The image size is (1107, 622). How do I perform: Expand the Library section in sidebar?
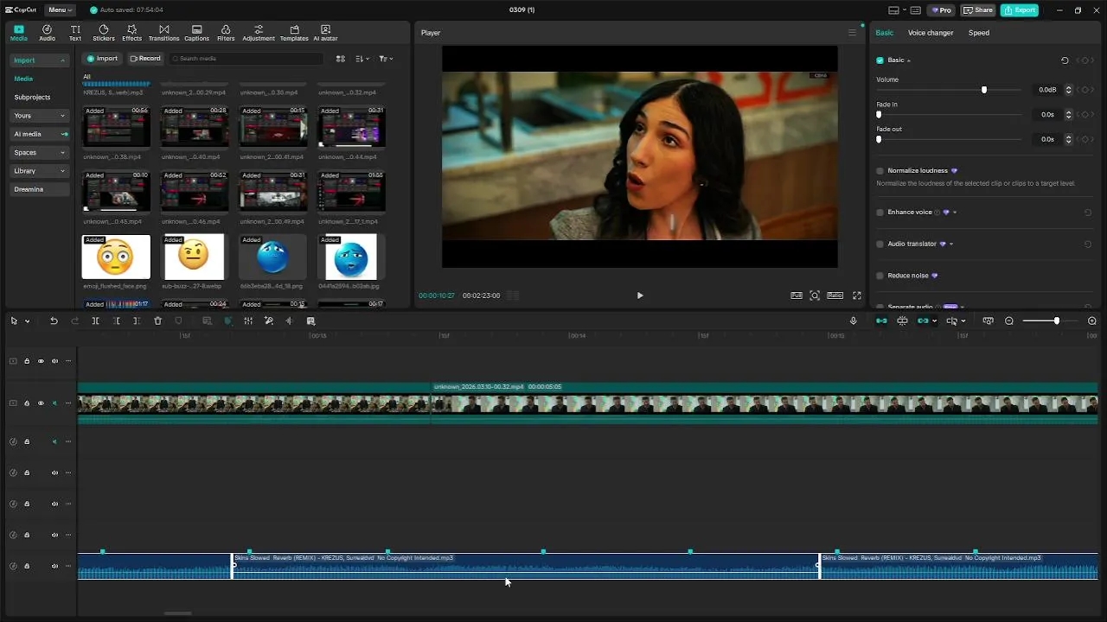pos(39,171)
